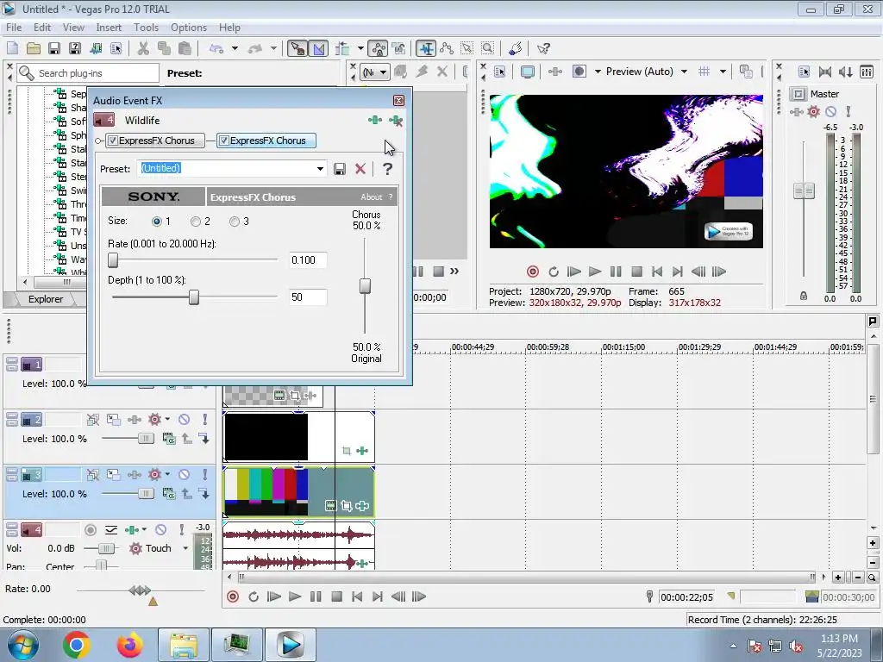The width and height of the screenshot is (883, 662).
Task: Click the Rate value field showing 0.100
Action: coord(308,260)
